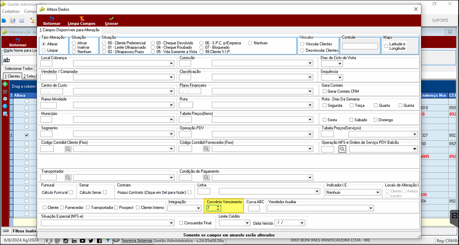Open the Cadastros menu
This screenshot has width=459, height=245.
(x=11, y=11)
